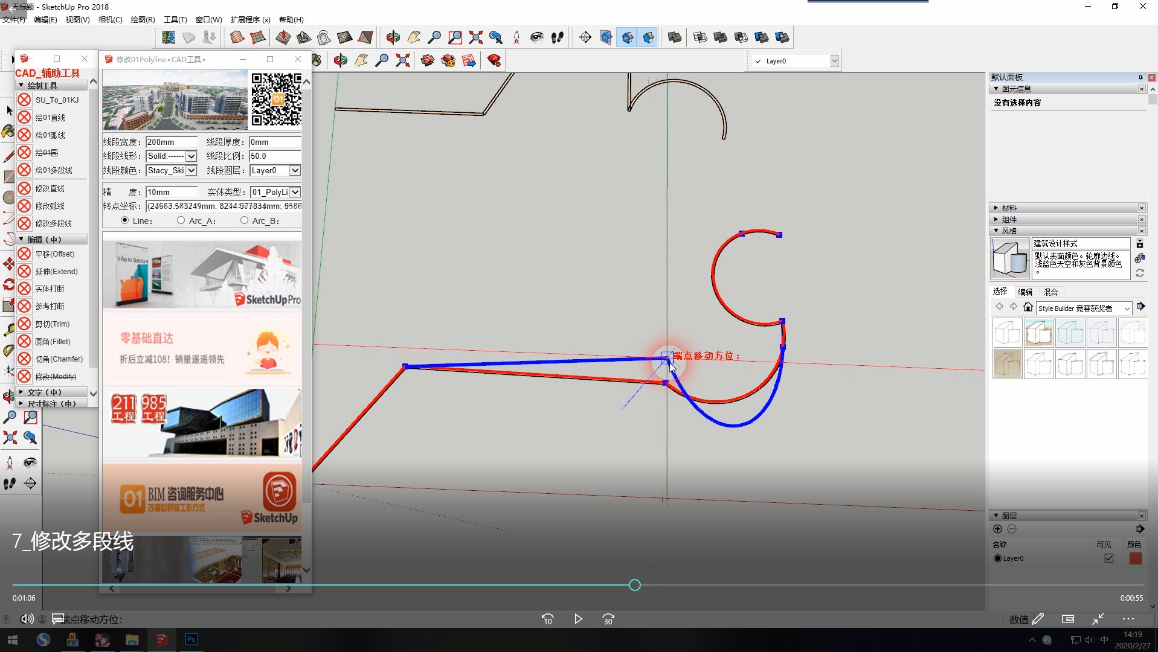The image size is (1158, 652).
Task: Open the 帮助(H) menu
Action: click(x=291, y=20)
